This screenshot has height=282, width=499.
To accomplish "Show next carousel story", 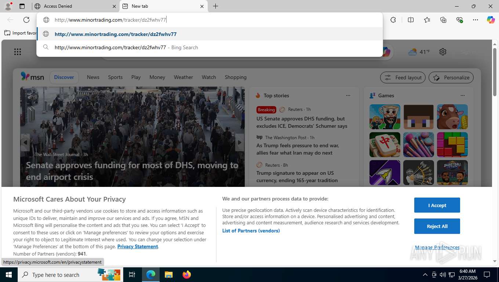I will point(240,142).
